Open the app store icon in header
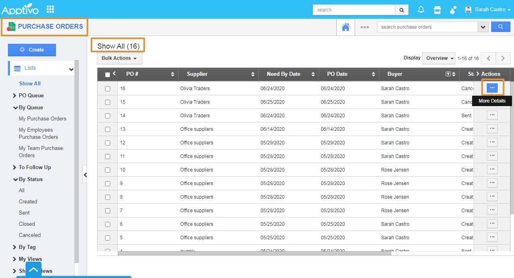514x278 pixels. pos(437,10)
